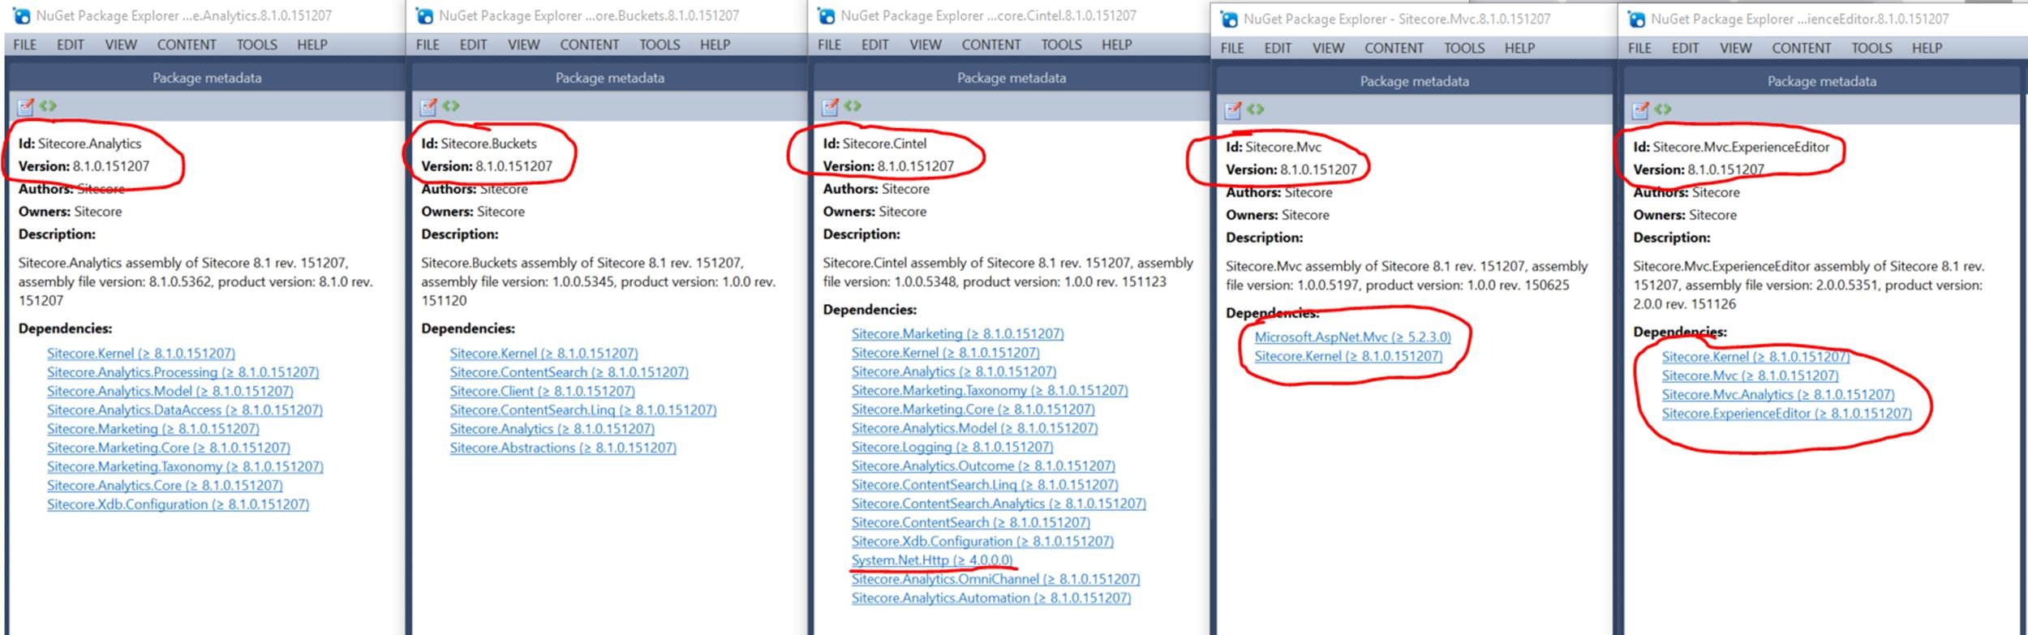Open EDIT menu in Sitecore.Buckets window
The image size is (2028, 635).
coord(473,45)
